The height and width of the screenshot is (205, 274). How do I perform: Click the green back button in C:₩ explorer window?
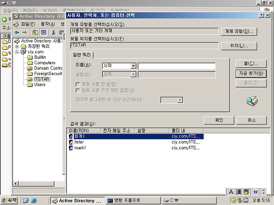pyautogui.click(x=4, y=19)
